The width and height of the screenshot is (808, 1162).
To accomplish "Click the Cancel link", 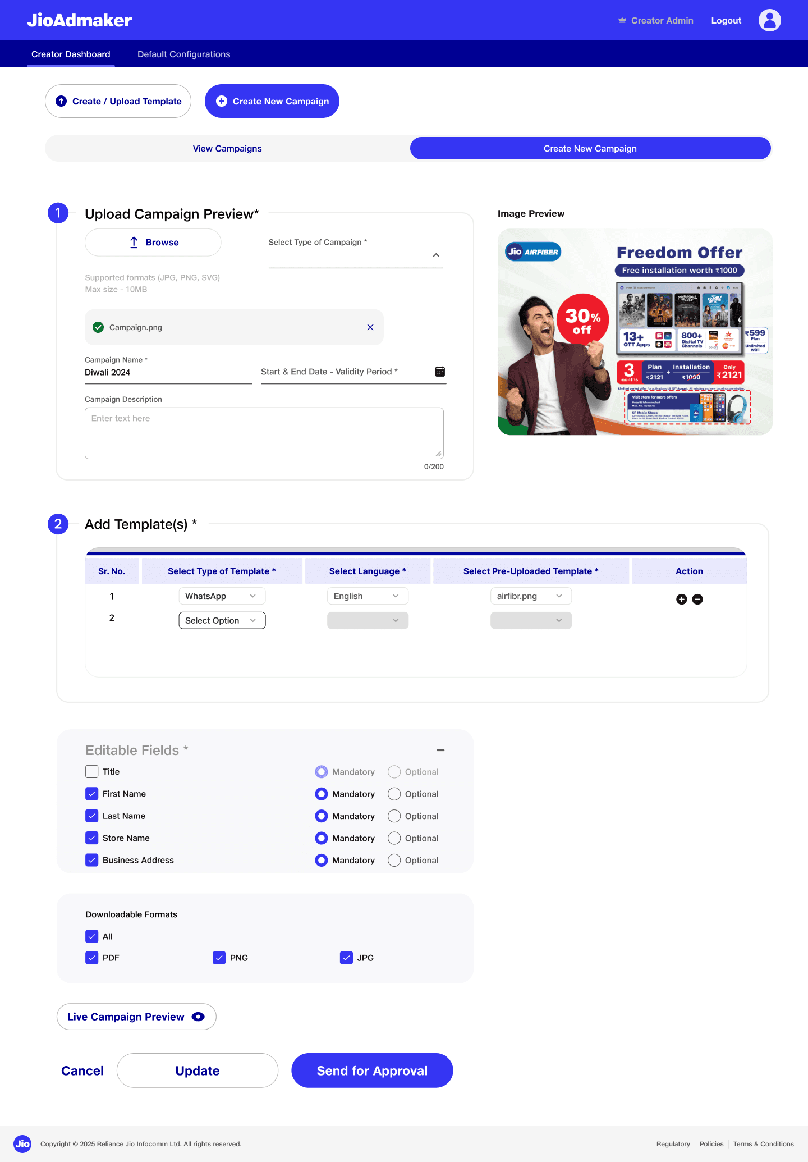I will click(82, 1070).
